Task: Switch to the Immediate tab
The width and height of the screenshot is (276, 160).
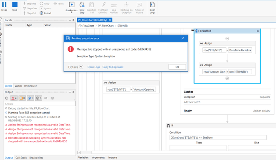Action: [30, 86]
